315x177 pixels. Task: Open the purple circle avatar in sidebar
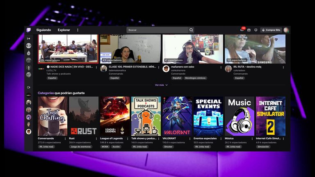pyautogui.click(x=29, y=117)
